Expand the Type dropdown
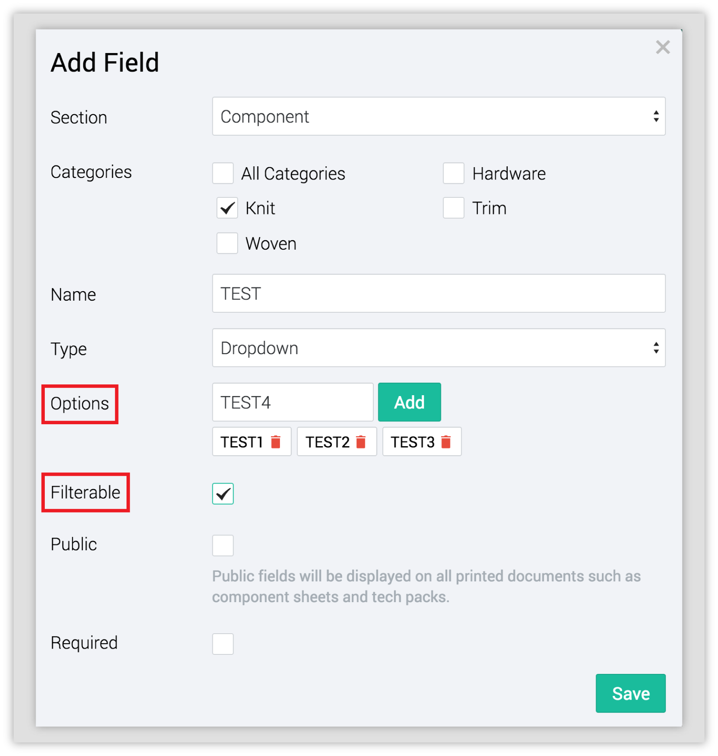Screen dimensions: 718x756 tap(438, 348)
